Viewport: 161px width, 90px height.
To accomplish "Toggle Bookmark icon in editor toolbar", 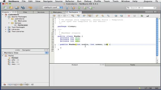I will click(x=108, y=15).
